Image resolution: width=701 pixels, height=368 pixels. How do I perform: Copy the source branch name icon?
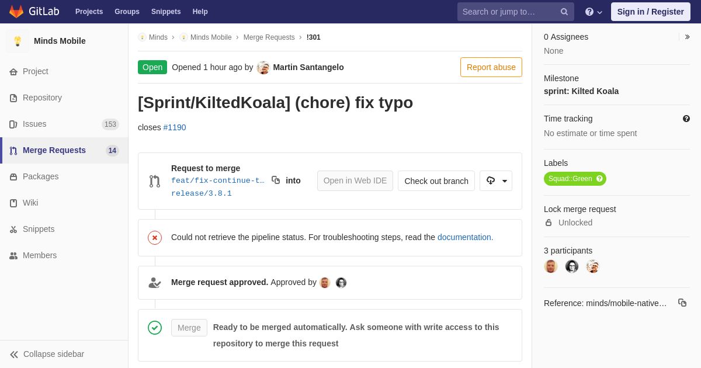[x=276, y=180]
